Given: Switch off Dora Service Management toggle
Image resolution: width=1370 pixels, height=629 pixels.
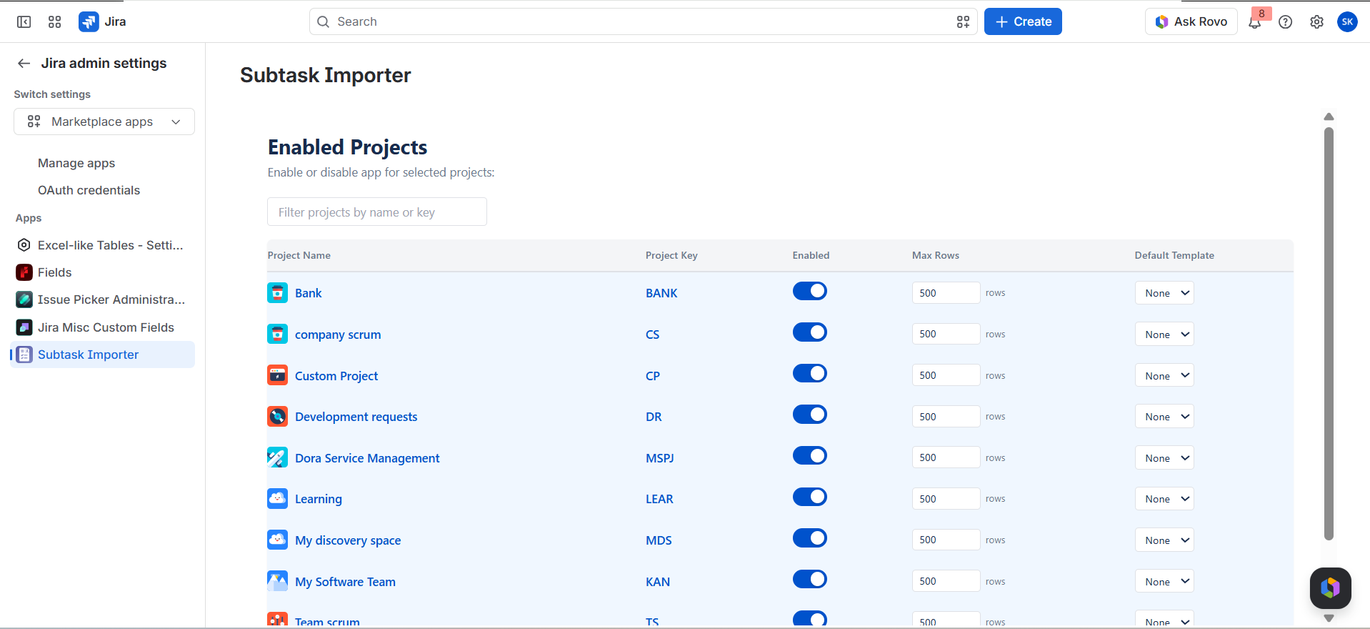Looking at the screenshot, I should 810,456.
